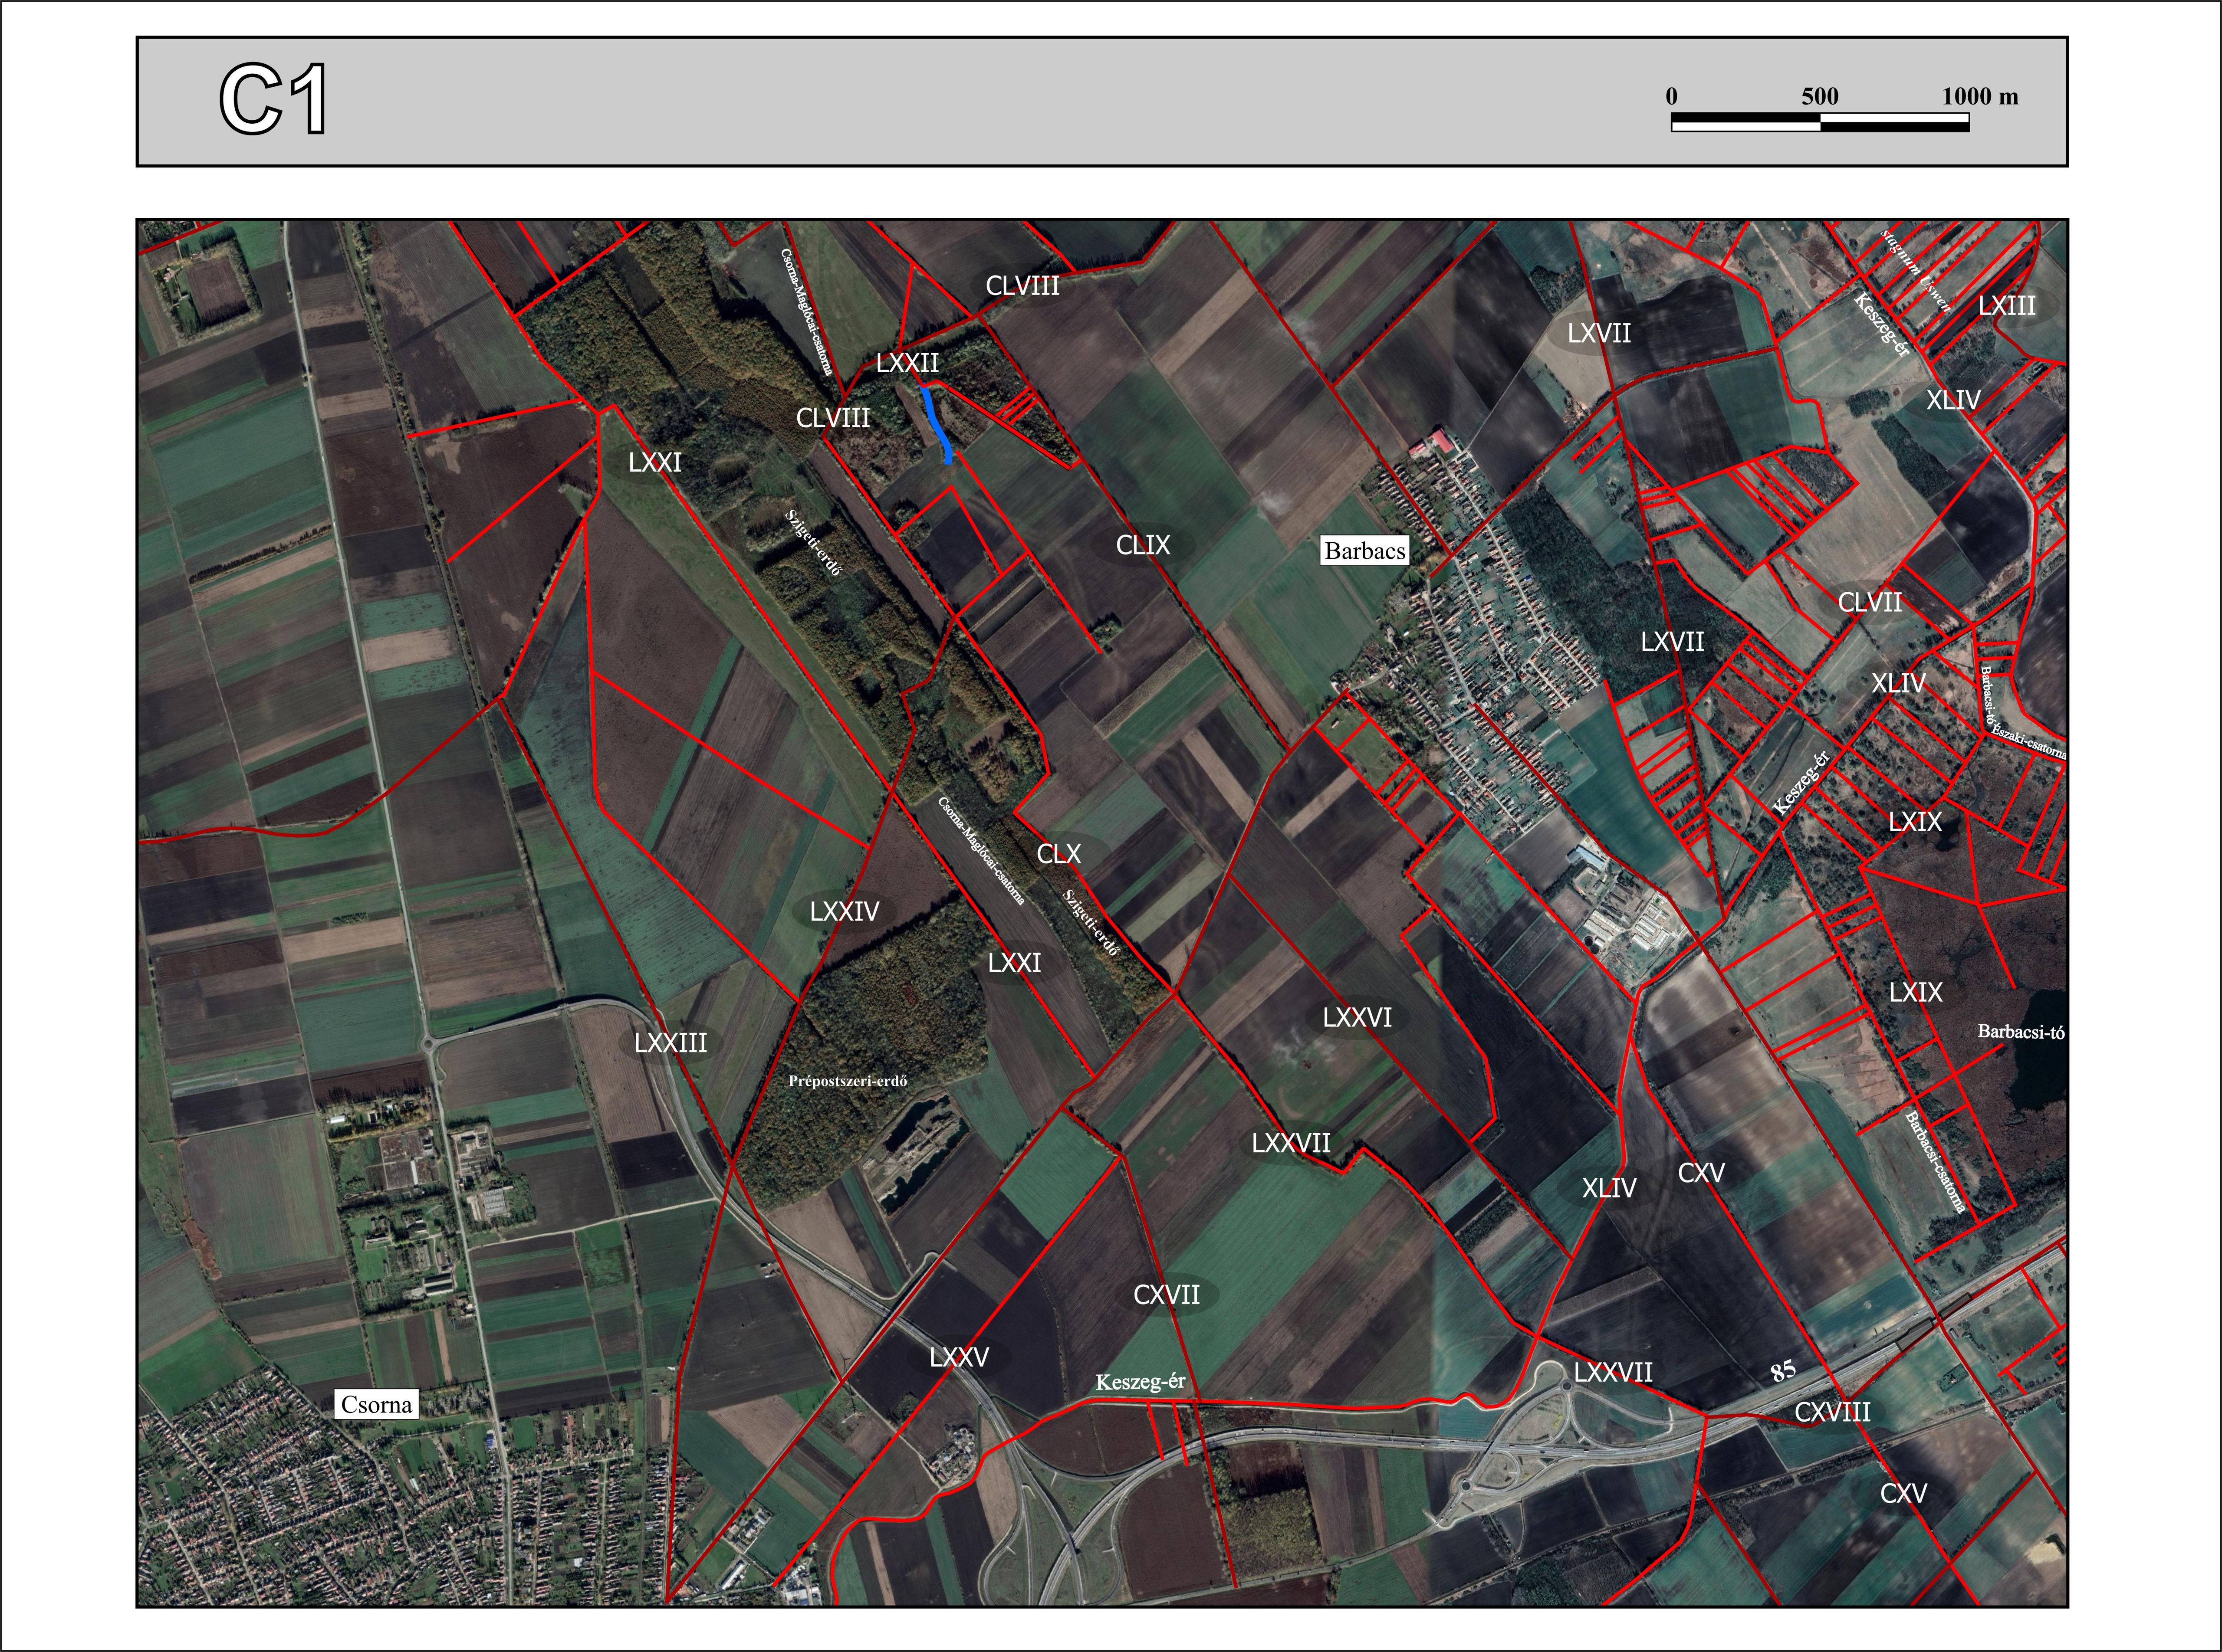The image size is (2222, 1652).
Task: Click the road number 85 label
Action: (x=1783, y=1370)
